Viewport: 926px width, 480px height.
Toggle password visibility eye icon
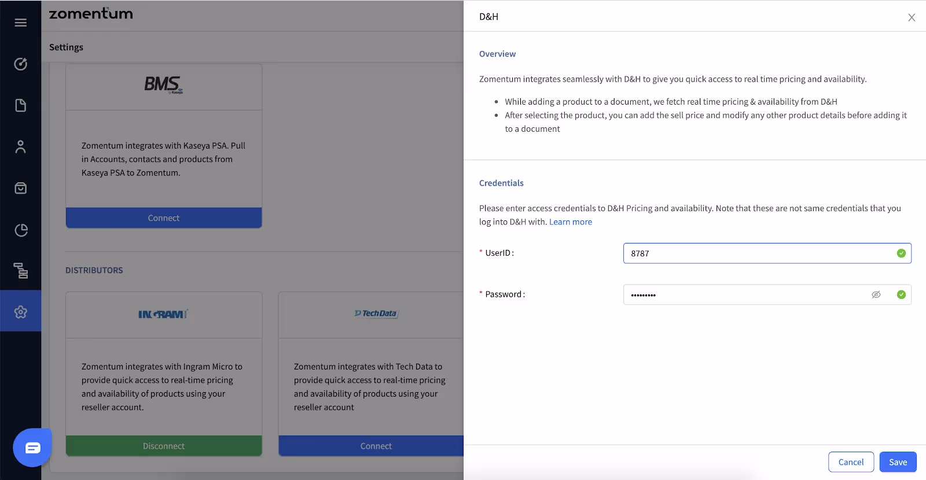(876, 295)
